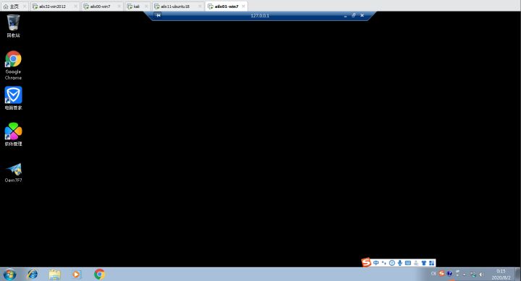
Task: Open the skin shirt icon on Sogou bar
Action: [x=424, y=263]
